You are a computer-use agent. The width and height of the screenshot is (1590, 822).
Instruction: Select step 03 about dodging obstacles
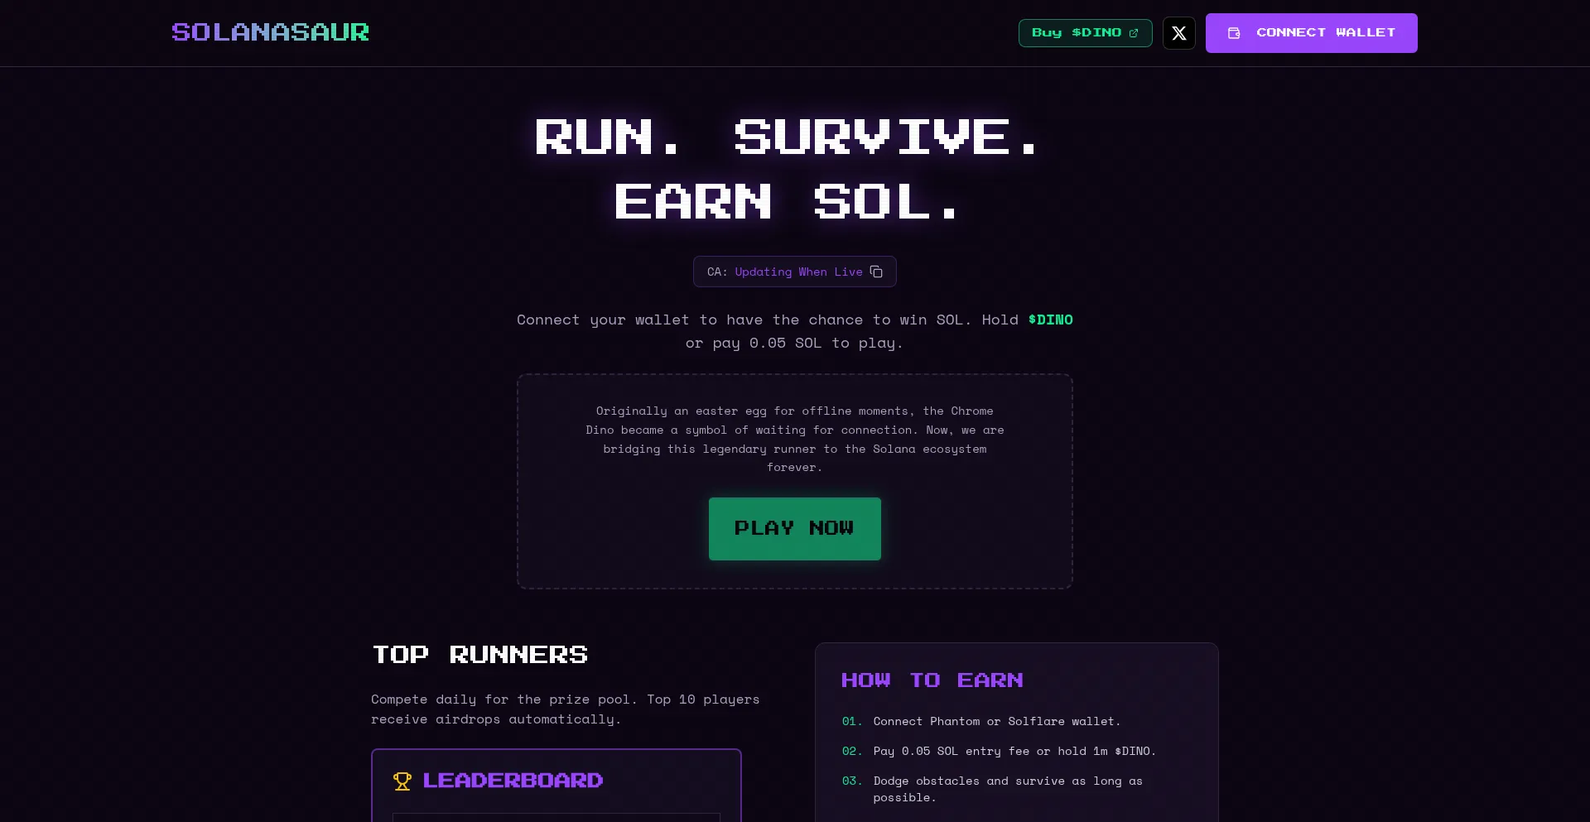[x=1007, y=788]
